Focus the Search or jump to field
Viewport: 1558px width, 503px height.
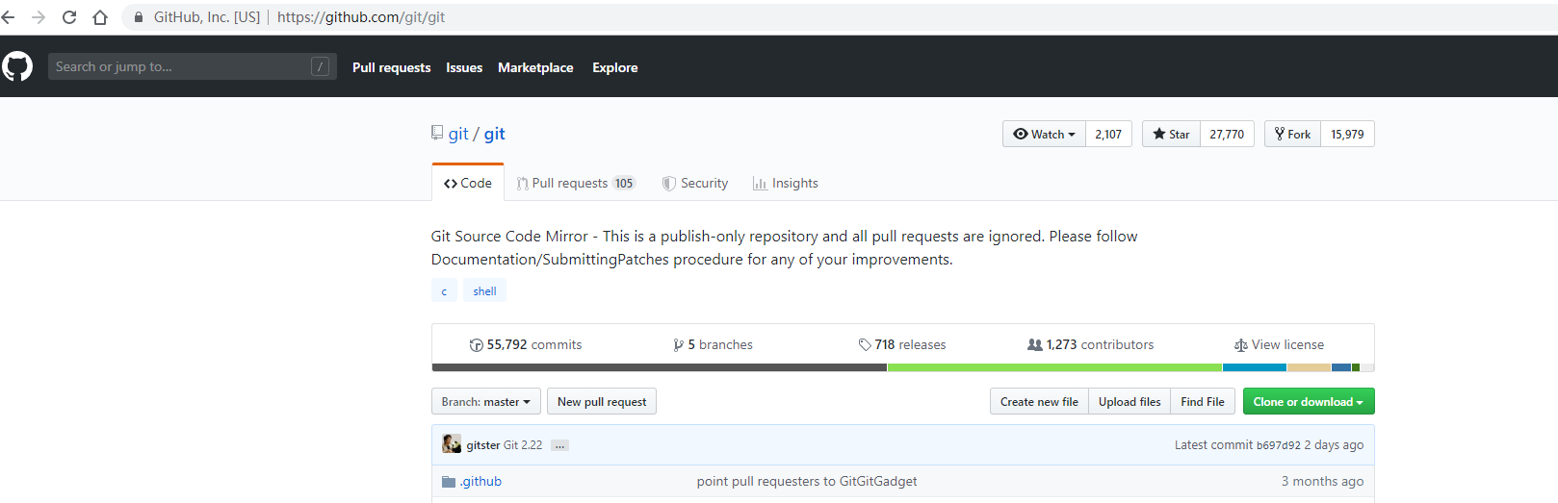point(193,66)
